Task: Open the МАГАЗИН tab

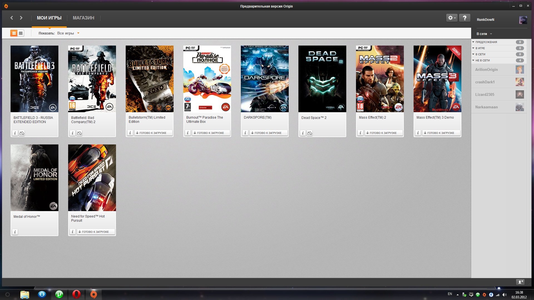Action: [x=83, y=18]
